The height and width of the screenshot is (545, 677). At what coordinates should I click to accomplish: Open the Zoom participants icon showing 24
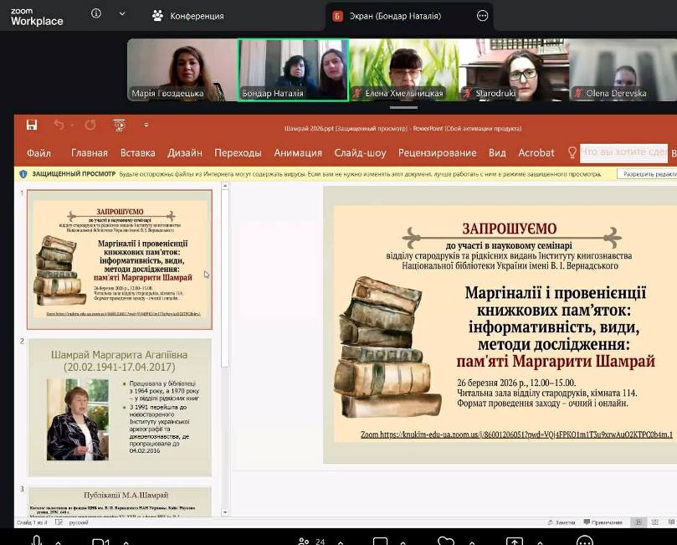coord(306,541)
